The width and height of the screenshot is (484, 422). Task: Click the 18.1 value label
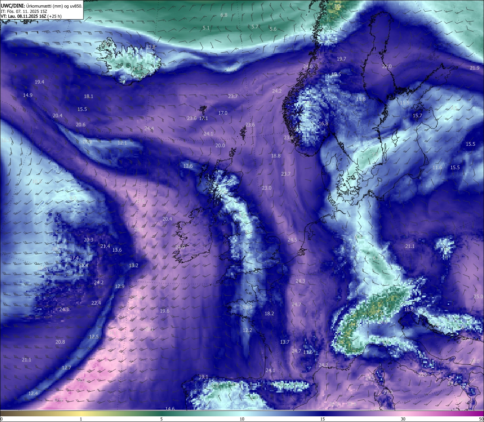point(88,97)
